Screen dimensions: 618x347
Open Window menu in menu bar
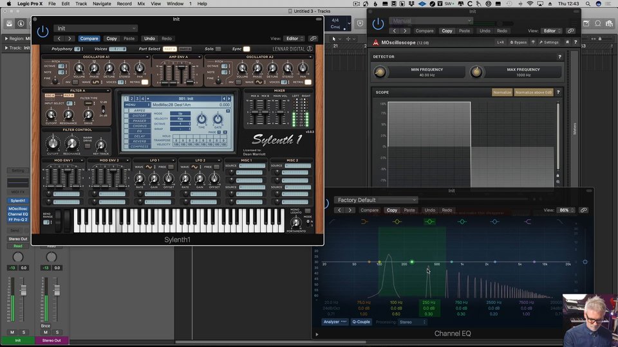pos(175,4)
